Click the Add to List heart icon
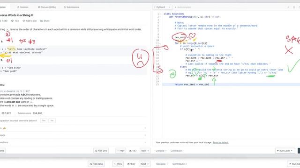The height and width of the screenshot is (168, 300). (x=24, y=21)
